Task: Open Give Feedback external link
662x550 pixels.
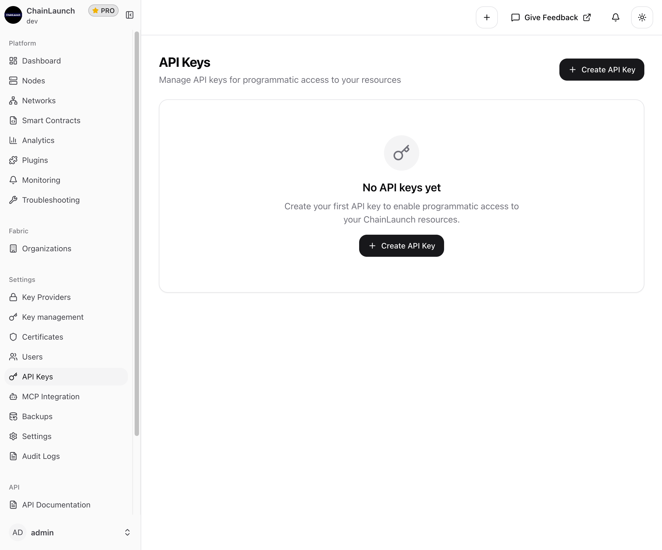Action: 551,17
